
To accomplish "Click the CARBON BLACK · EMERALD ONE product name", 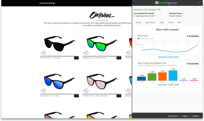I will pyautogui.click(x=94, y=58).
